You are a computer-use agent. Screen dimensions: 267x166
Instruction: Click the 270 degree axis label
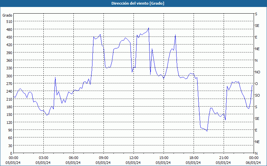pyautogui.click(x=9, y=84)
